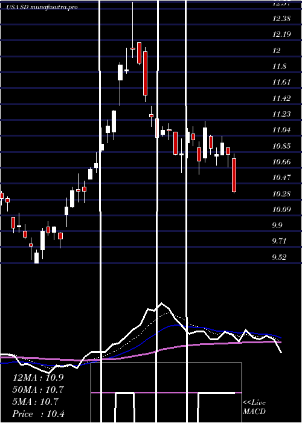
Task: Click the lowest white candle near 9.52
Action: pyautogui.click(x=36, y=258)
